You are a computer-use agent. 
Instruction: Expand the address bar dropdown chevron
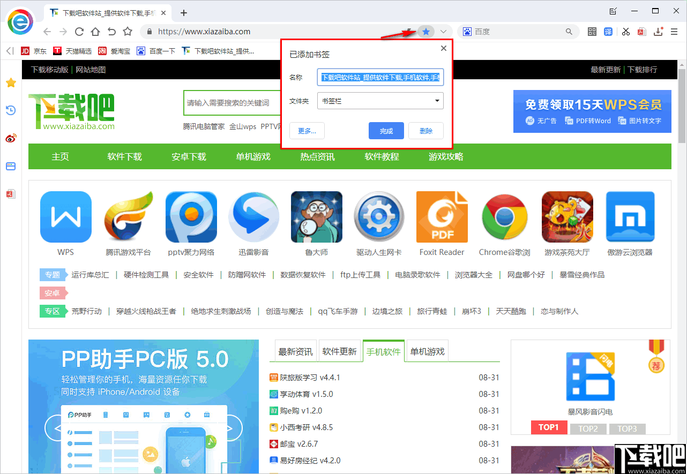pyautogui.click(x=443, y=31)
